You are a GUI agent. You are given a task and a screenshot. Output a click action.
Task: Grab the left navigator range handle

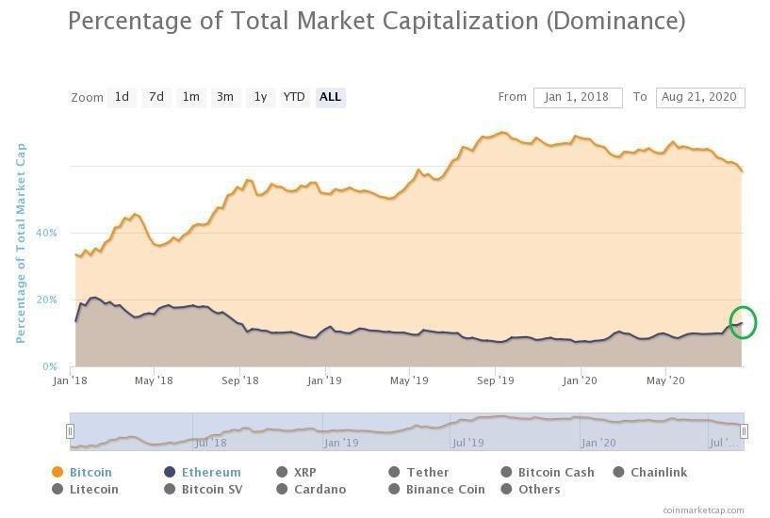(70, 431)
